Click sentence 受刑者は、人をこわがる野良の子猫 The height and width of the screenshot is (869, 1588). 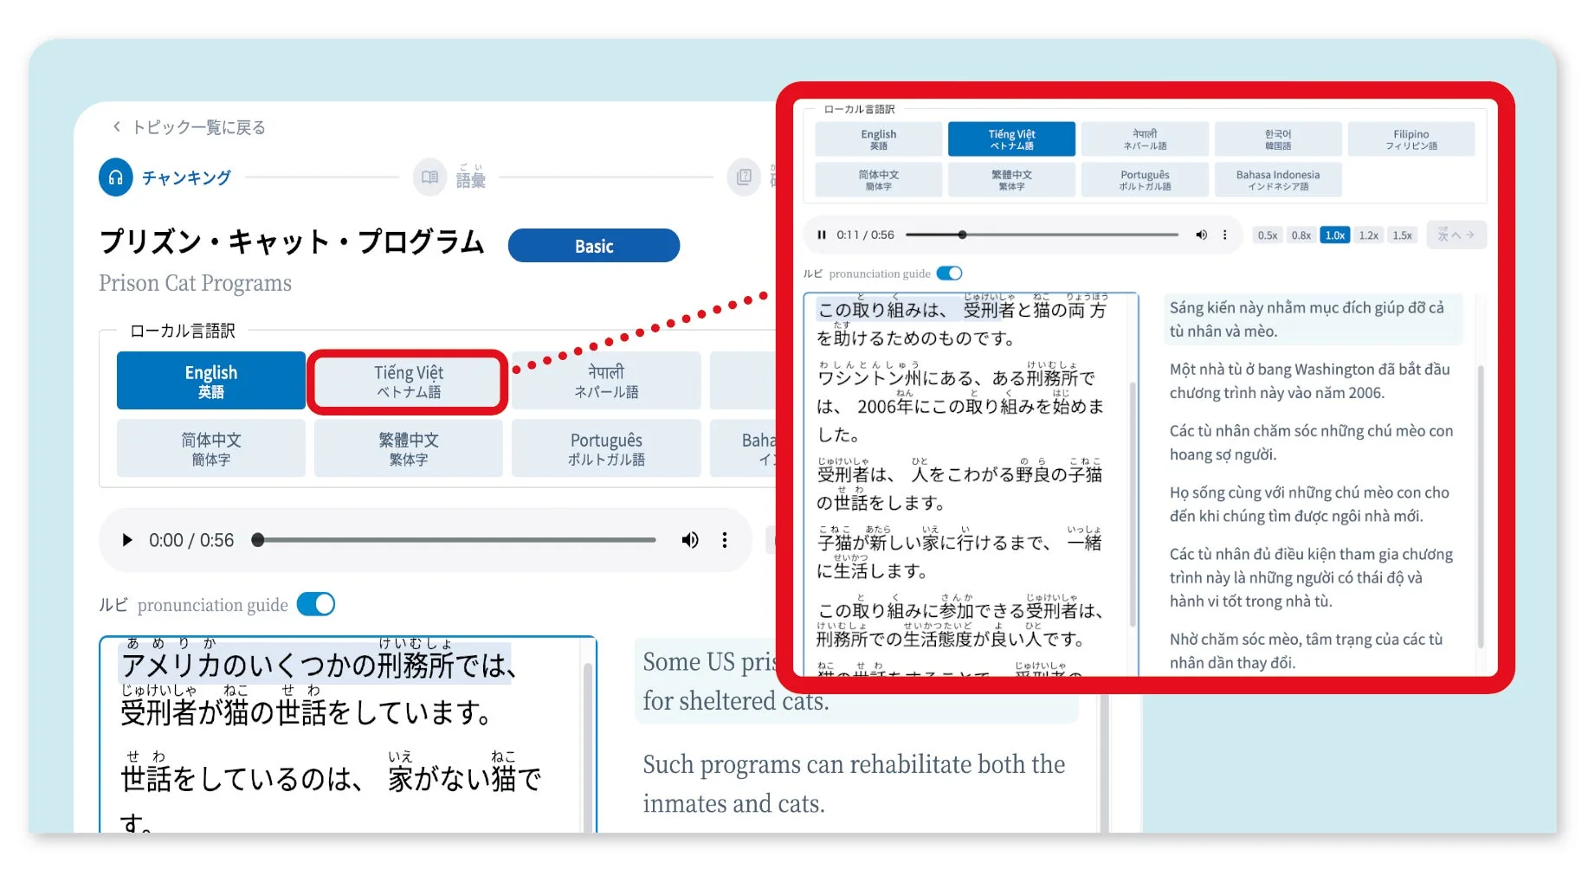959,486
